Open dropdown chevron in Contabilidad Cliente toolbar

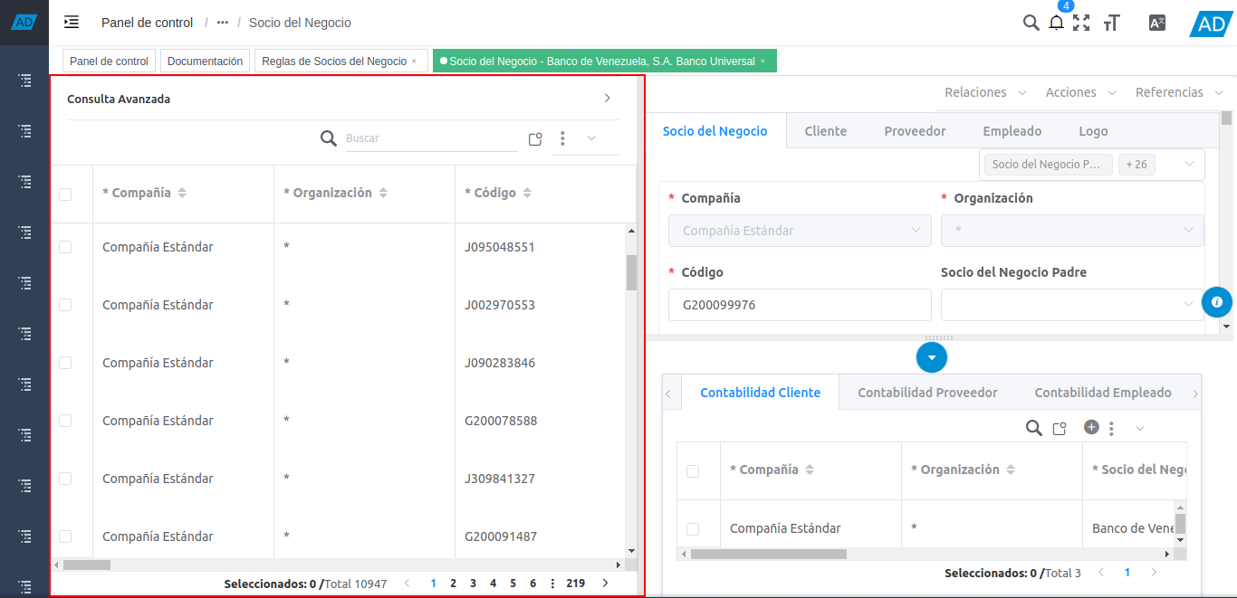[x=1140, y=429]
